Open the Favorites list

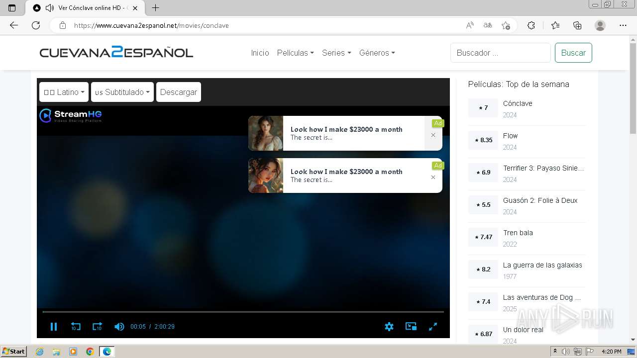(555, 25)
